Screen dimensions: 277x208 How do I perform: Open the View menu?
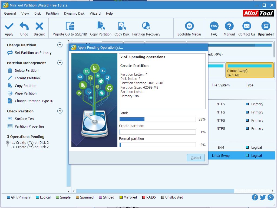25,14
